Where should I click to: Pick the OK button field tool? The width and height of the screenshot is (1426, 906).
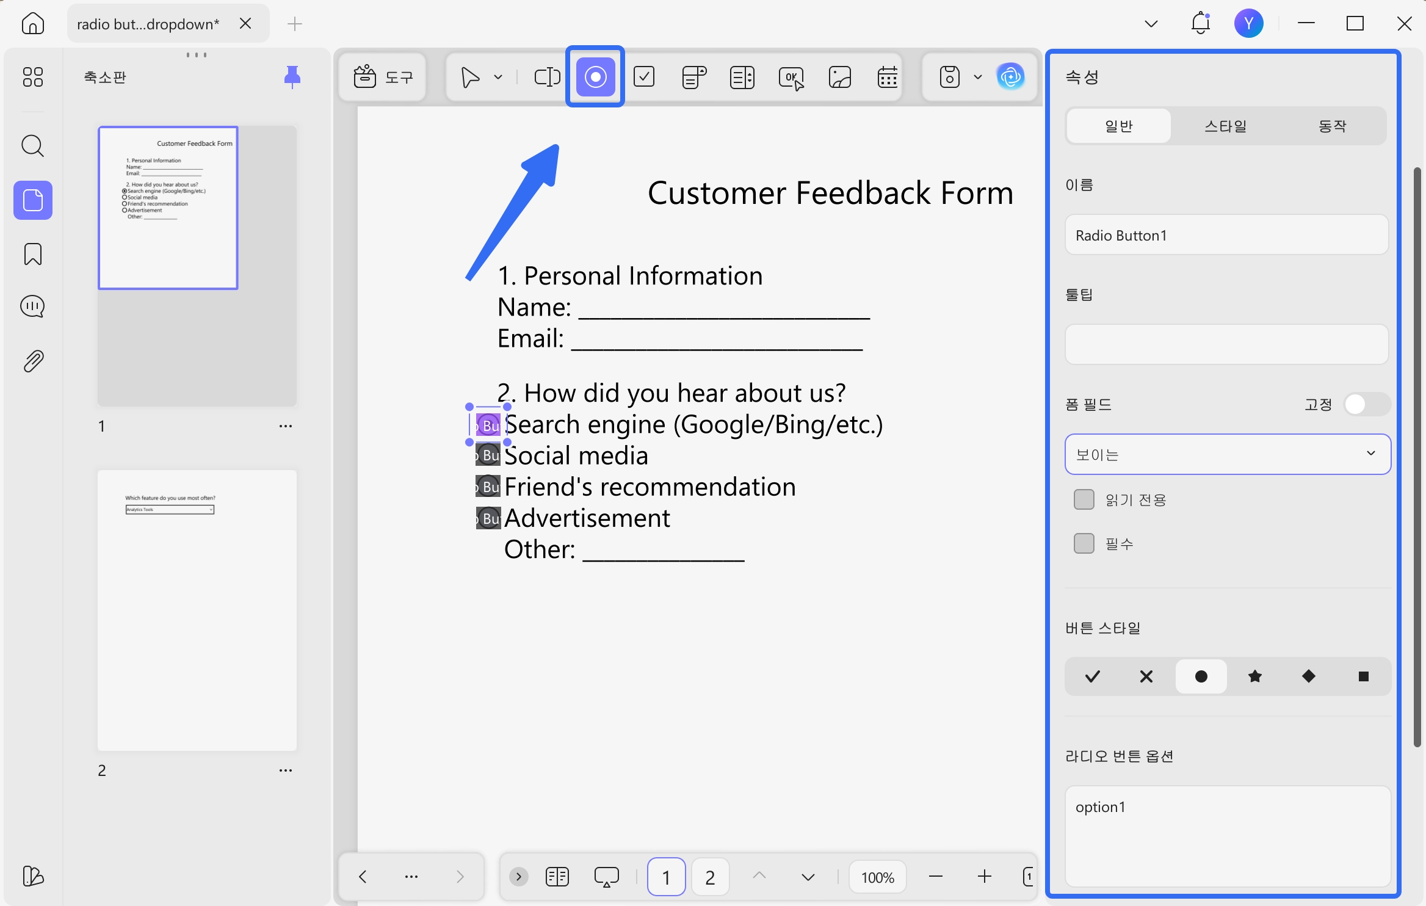coord(791,77)
